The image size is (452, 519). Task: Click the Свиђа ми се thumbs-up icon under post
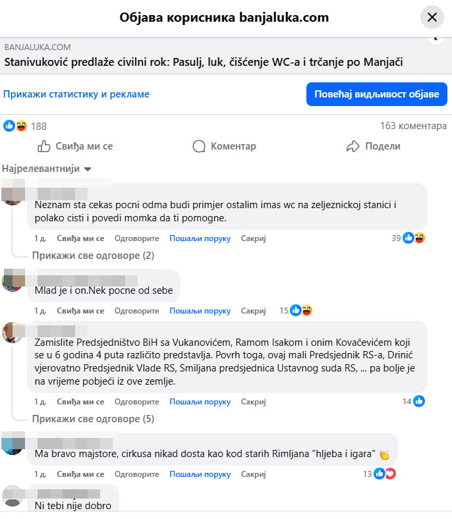(x=43, y=146)
